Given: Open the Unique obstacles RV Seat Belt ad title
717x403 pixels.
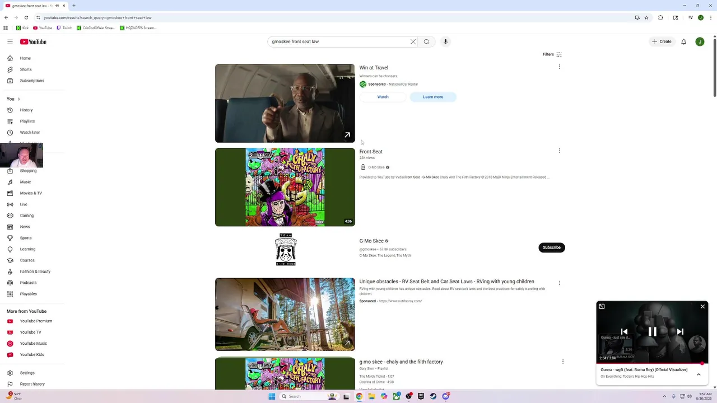Looking at the screenshot, I should (x=446, y=282).
